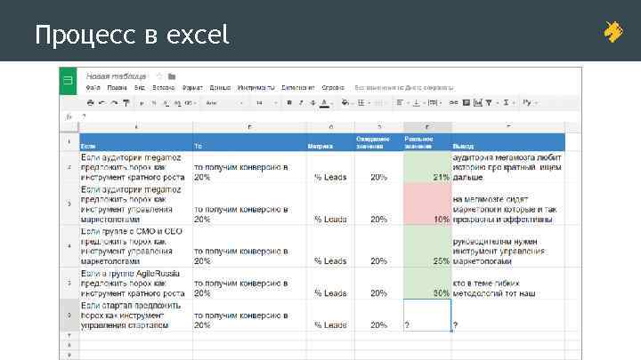Open the Формат menu

(192, 88)
